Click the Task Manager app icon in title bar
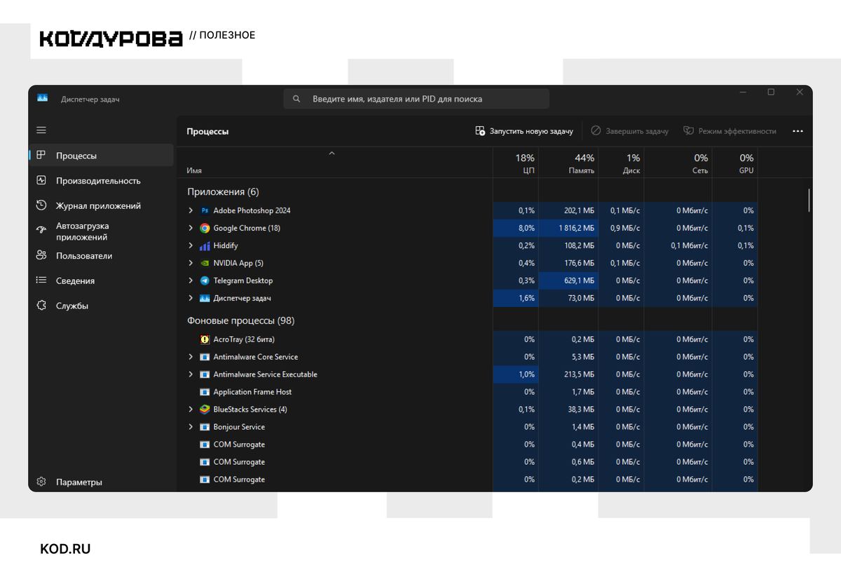The height and width of the screenshot is (577, 841). click(x=42, y=98)
